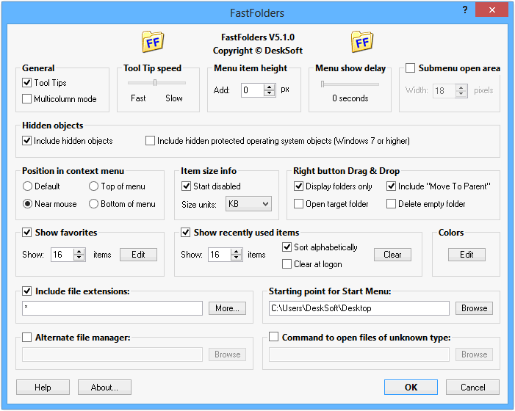Select Default context menu position
This screenshot has width=515, height=411.
28,186
